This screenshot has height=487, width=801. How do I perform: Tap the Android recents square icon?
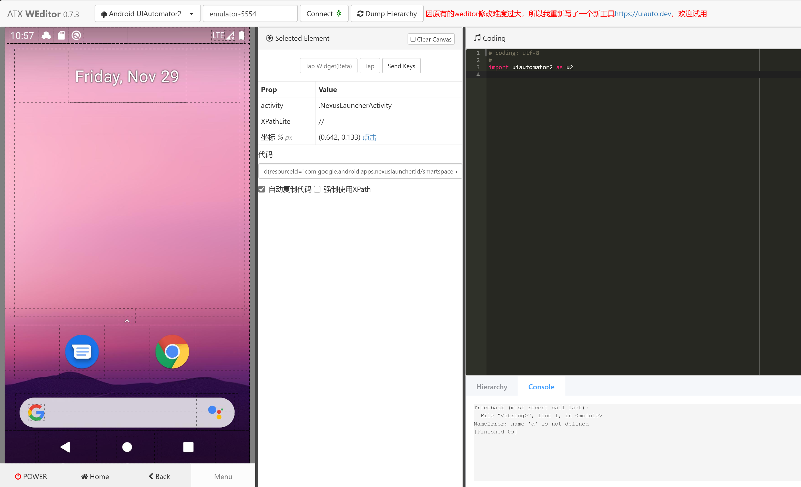pyautogui.click(x=188, y=447)
